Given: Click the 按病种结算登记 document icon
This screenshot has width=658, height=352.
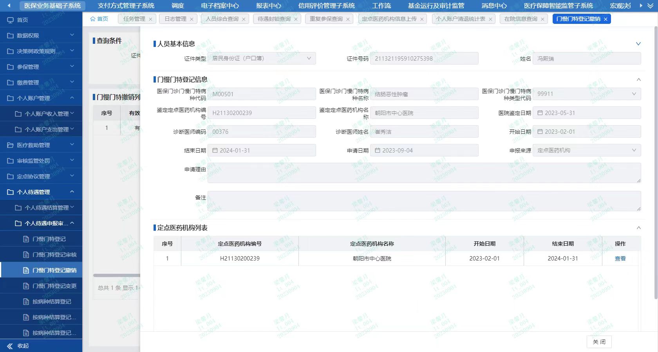Looking at the screenshot, I should 26,302.
